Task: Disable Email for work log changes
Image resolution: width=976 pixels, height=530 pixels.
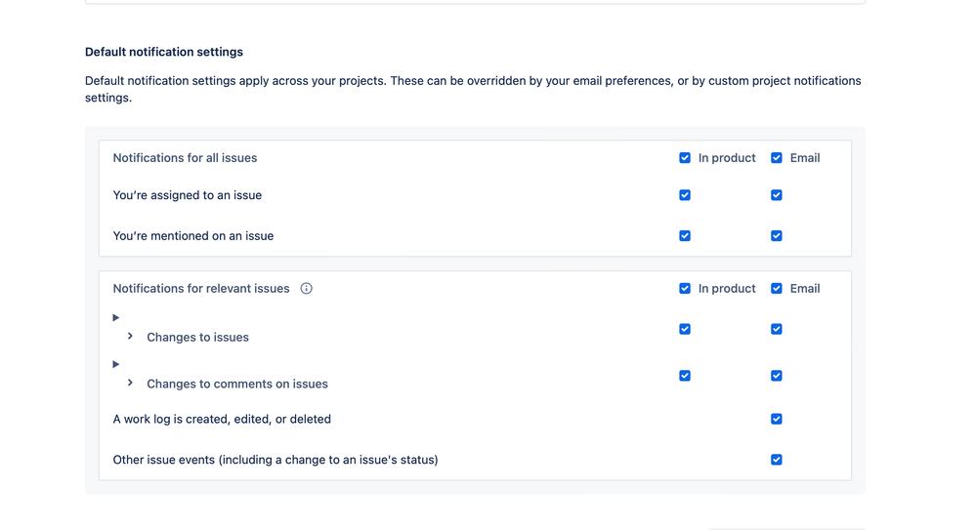Action: pos(777,419)
